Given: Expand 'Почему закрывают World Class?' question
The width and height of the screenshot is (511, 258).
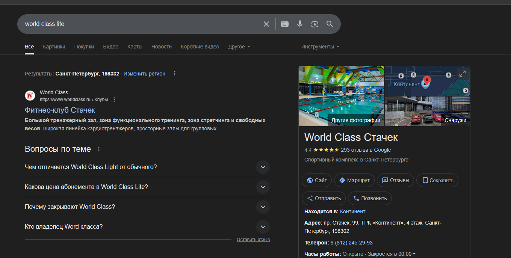Looking at the screenshot, I should coord(147,207).
